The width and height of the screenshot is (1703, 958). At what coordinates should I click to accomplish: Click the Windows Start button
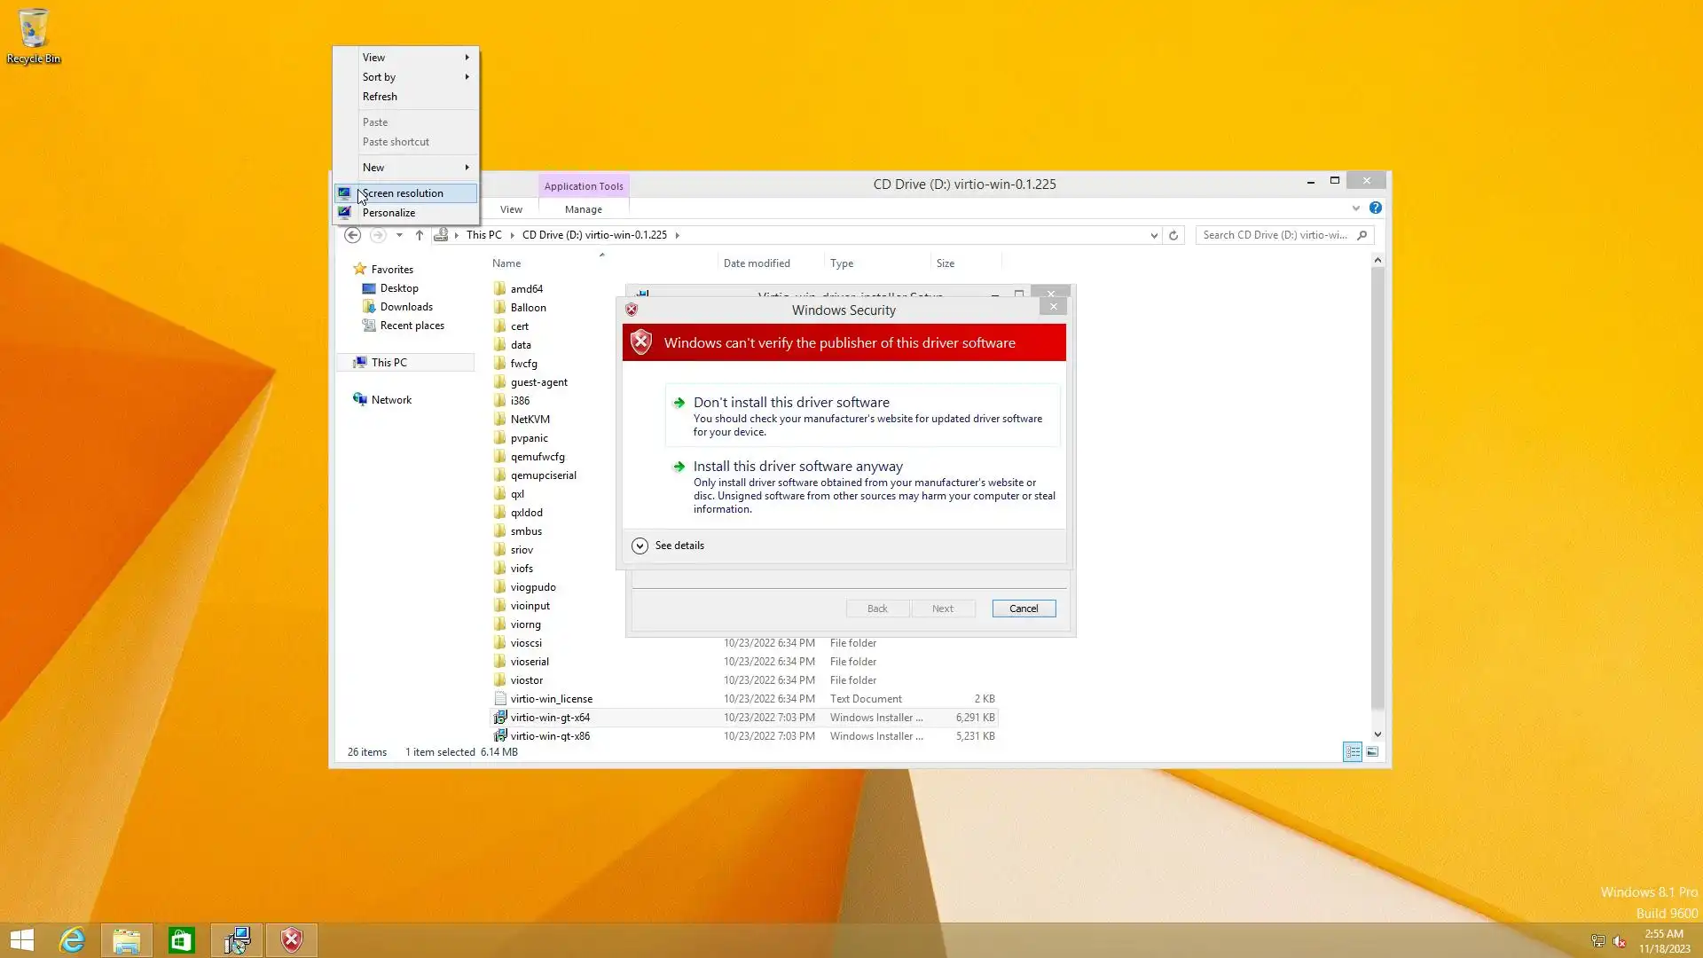click(21, 940)
